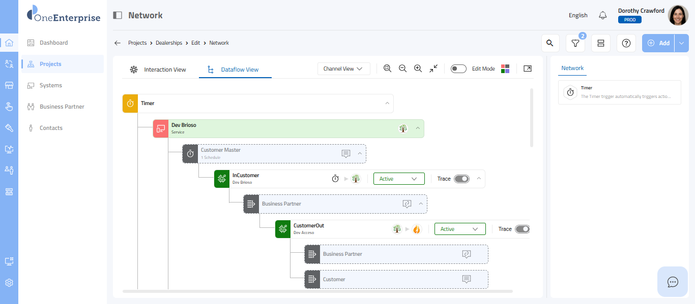The width and height of the screenshot is (695, 304).
Task: Click the Add button
Action: pyautogui.click(x=658, y=43)
